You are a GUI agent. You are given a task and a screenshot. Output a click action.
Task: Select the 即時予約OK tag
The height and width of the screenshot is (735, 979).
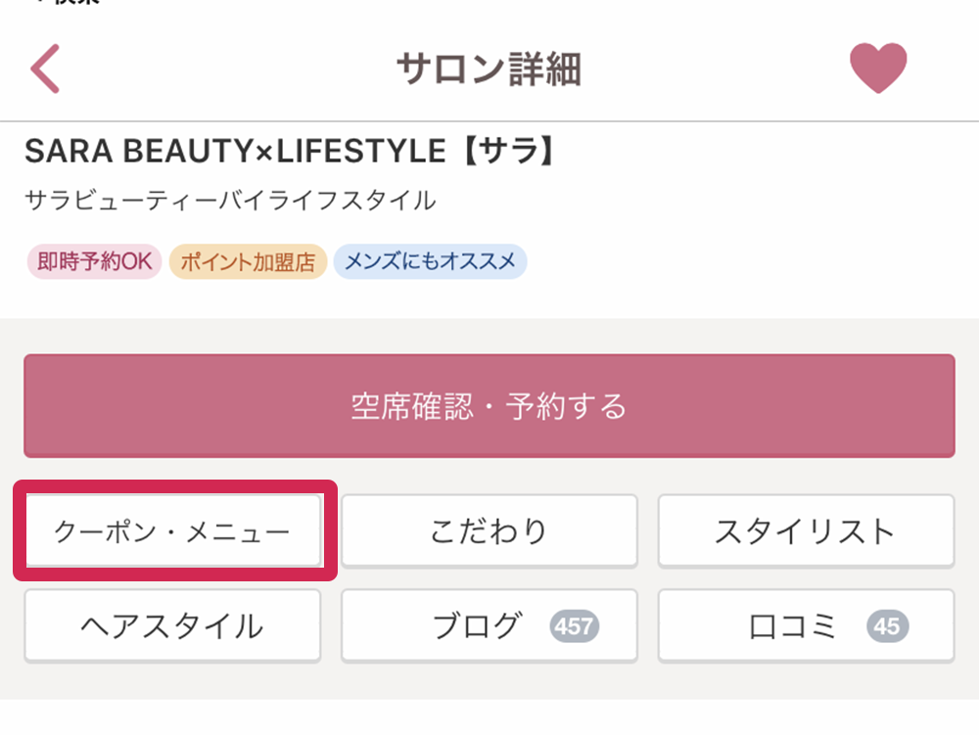[94, 261]
